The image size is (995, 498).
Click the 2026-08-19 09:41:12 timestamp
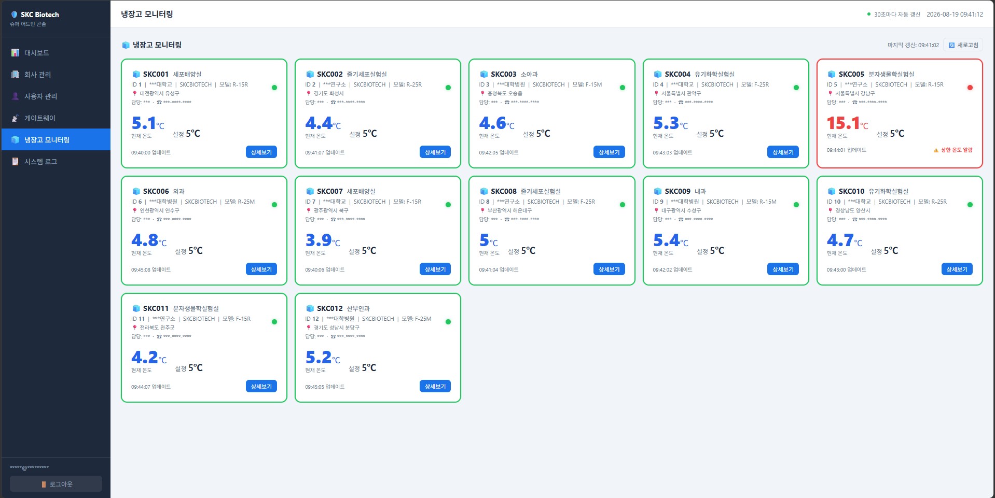pyautogui.click(x=955, y=15)
